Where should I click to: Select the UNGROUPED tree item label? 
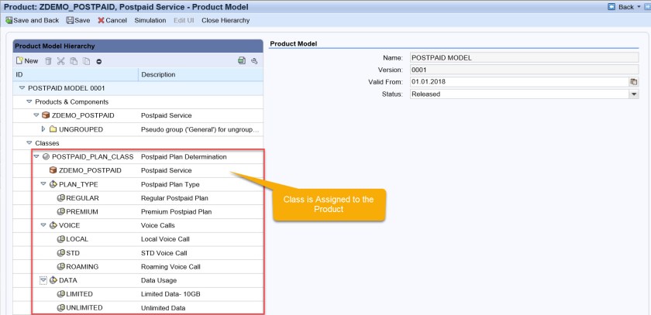pyautogui.click(x=81, y=129)
